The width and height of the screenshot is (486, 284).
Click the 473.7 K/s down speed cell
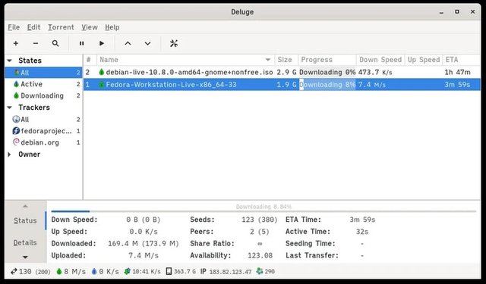375,72
